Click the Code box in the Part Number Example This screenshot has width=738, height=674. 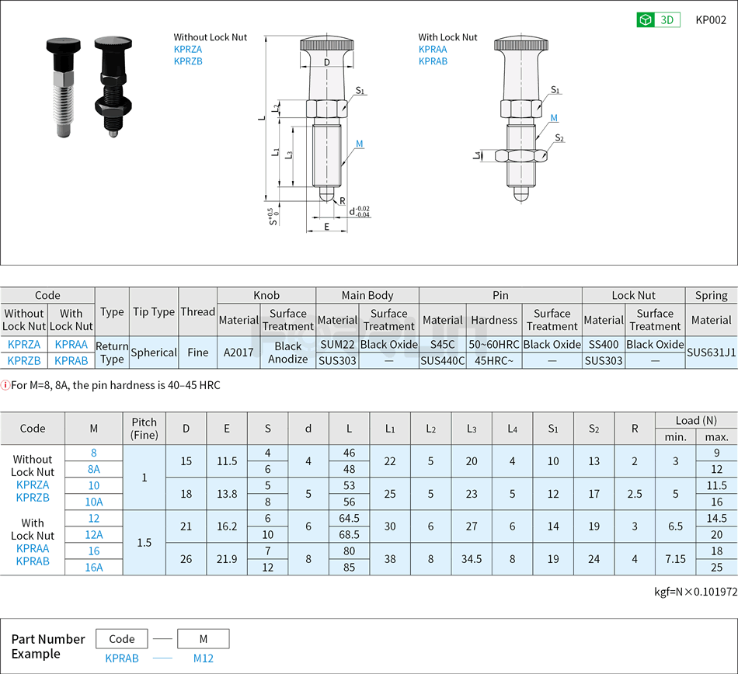pos(122,638)
